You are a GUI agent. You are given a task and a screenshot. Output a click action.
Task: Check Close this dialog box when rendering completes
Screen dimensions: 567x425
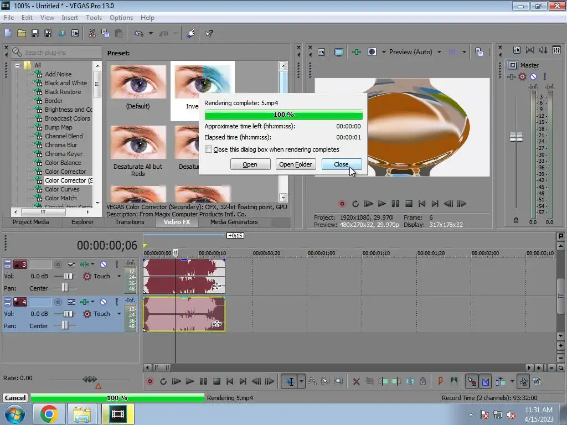click(x=208, y=149)
